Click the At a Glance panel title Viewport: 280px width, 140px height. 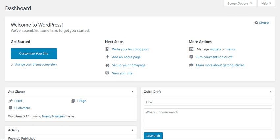[16, 92]
